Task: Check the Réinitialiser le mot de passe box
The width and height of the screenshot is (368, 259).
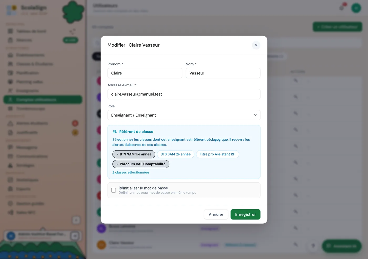Action: [x=114, y=190]
